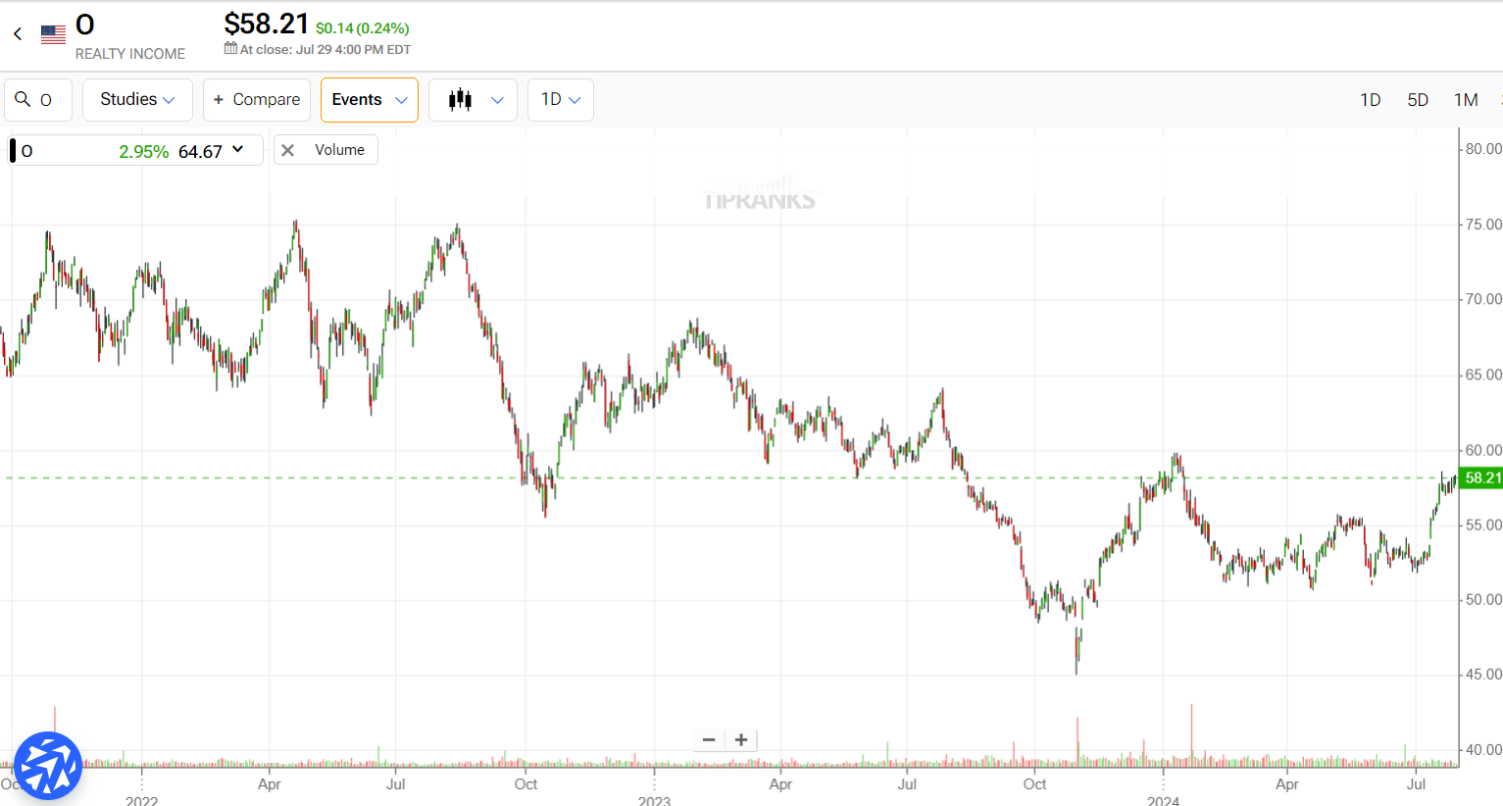Viewport: 1503px width, 806px height.
Task: Zoom out chart with minus button
Action: 709,740
